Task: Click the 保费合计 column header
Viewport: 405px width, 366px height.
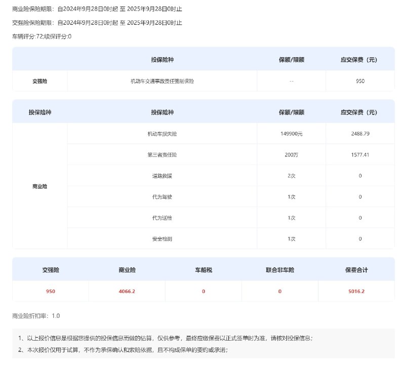Action: click(356, 270)
